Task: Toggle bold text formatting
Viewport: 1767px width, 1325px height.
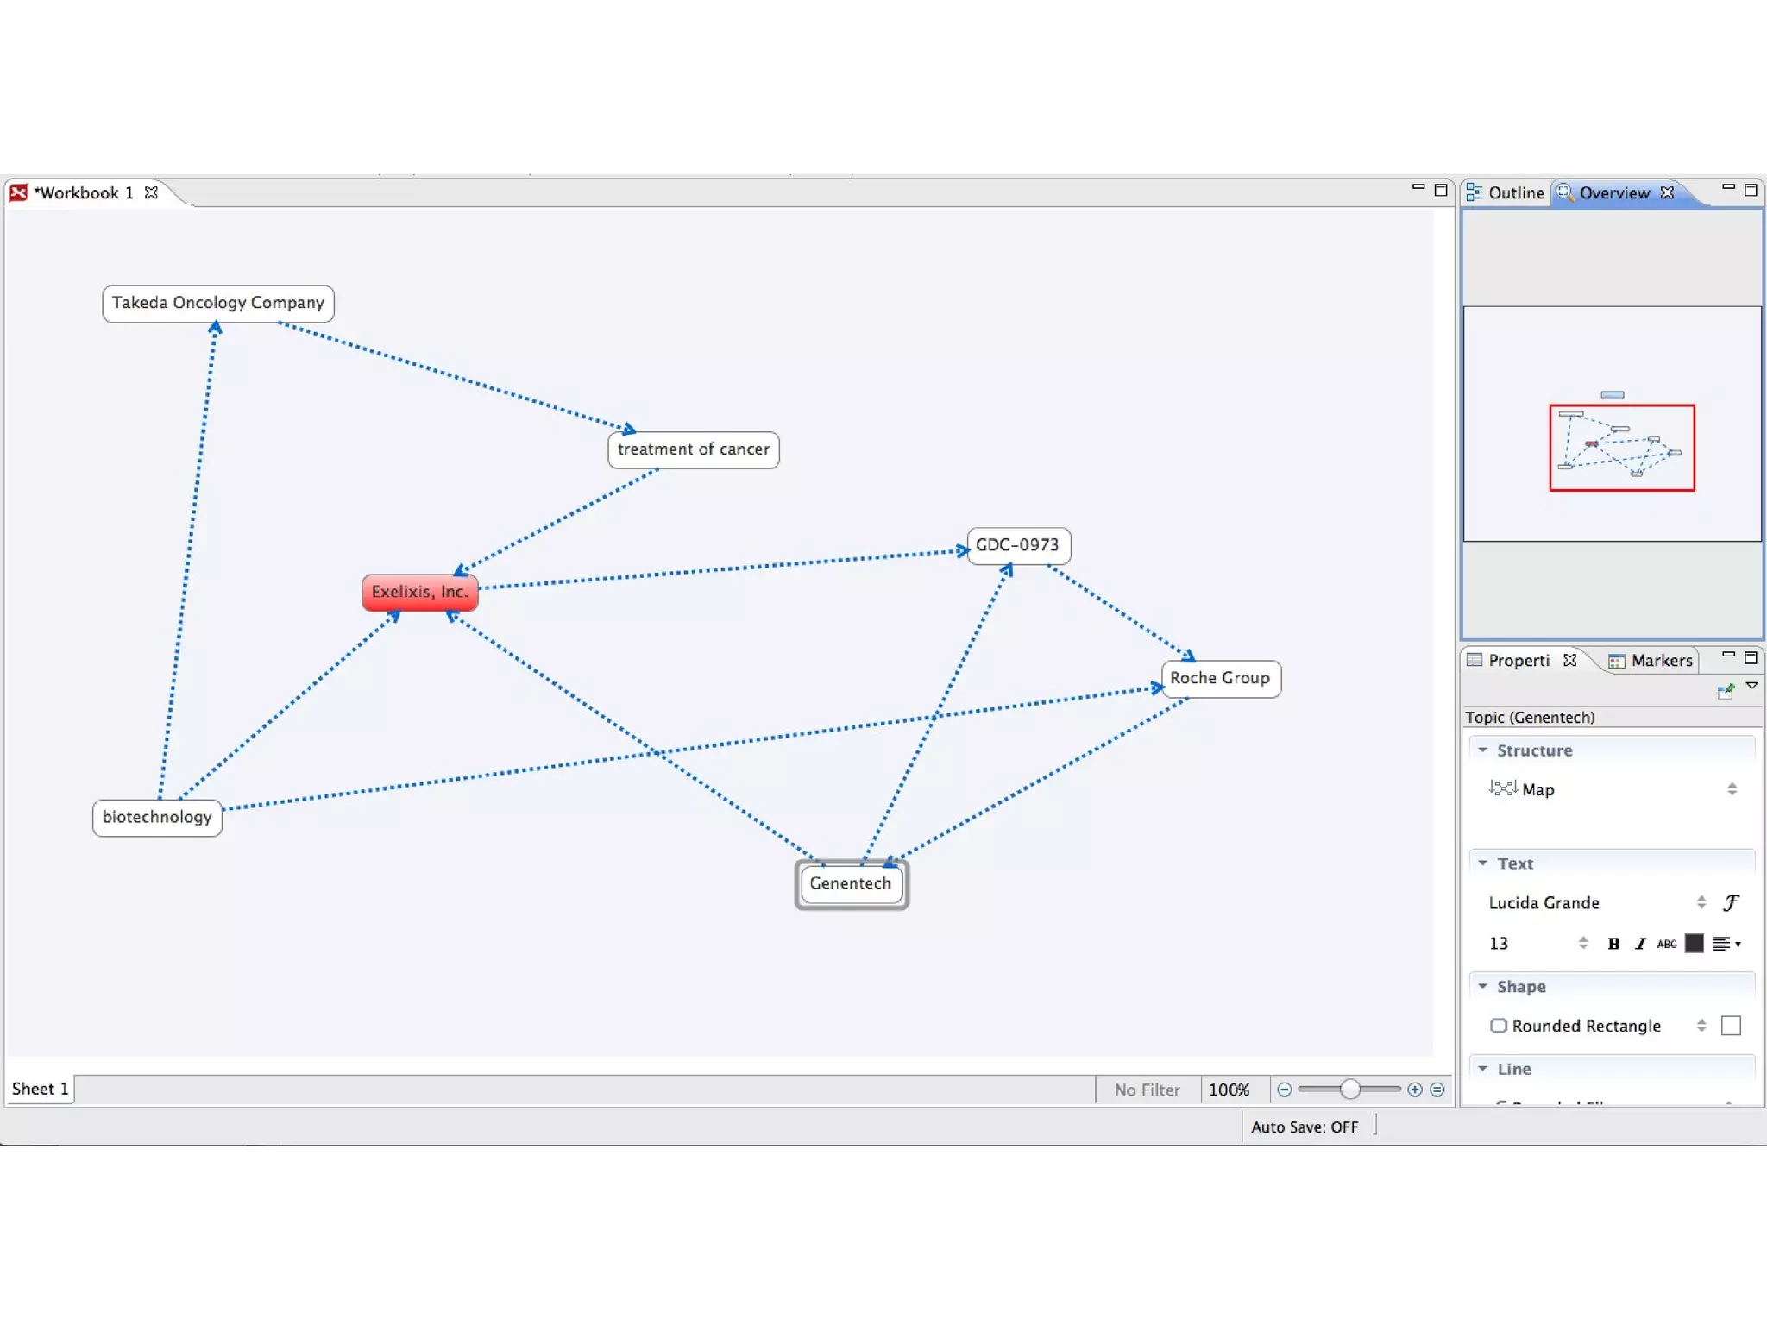Action: (1613, 944)
